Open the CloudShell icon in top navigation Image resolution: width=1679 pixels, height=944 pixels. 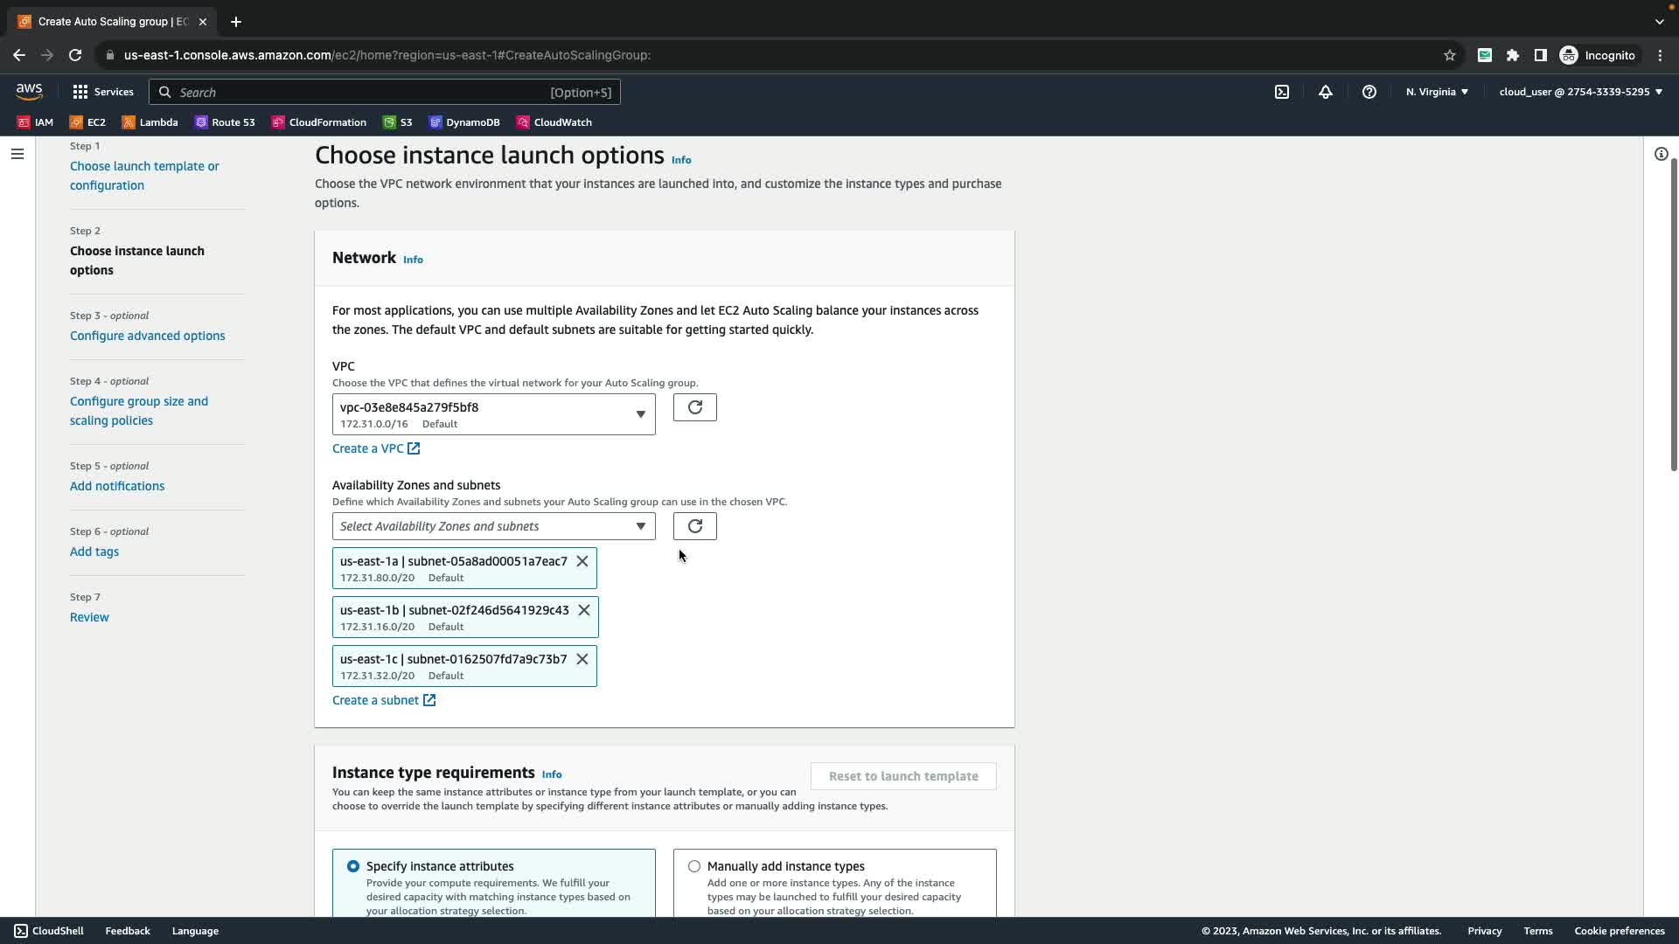point(1282,92)
